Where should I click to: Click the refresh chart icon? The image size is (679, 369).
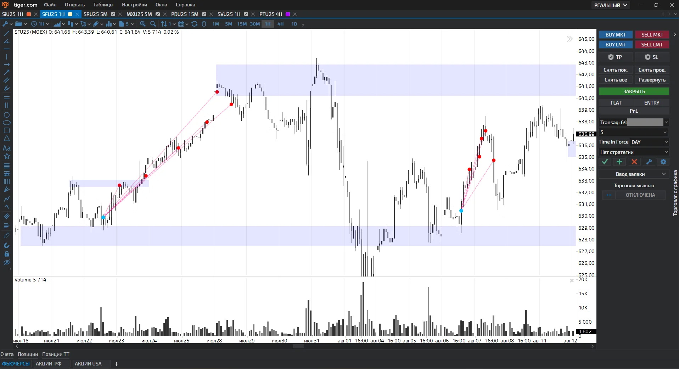point(194,24)
